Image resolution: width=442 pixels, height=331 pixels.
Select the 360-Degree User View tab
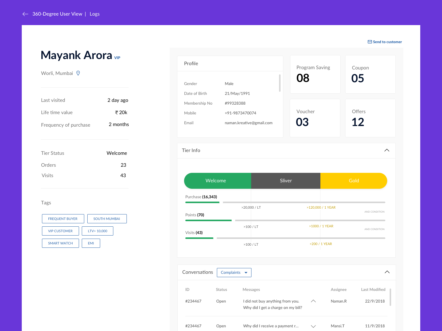tap(57, 14)
